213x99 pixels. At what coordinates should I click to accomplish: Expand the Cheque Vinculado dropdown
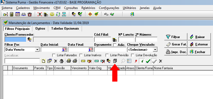click(155, 50)
